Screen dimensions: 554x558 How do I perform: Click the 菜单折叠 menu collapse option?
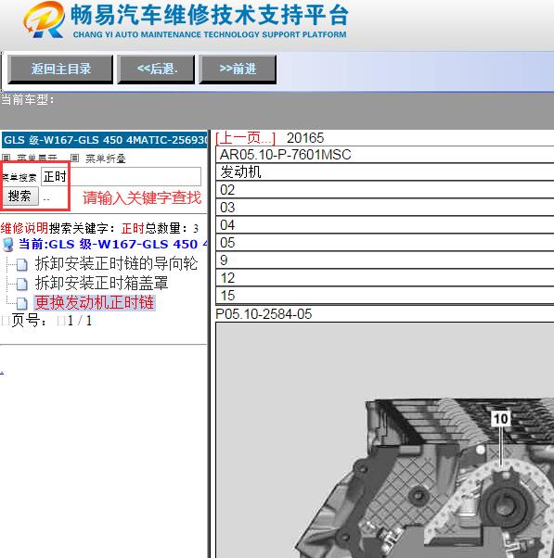[x=106, y=158]
